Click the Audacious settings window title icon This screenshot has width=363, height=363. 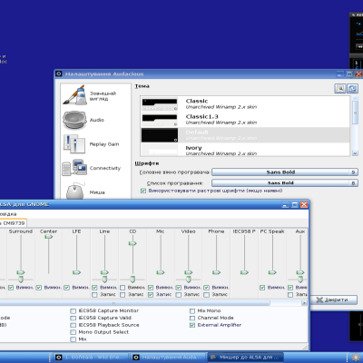(59, 74)
